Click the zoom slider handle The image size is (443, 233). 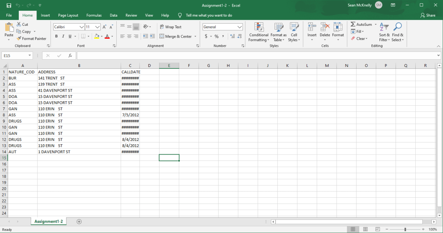pos(405,229)
